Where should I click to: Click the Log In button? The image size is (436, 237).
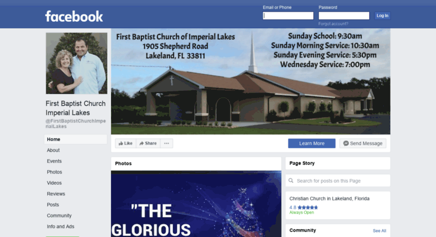382,16
